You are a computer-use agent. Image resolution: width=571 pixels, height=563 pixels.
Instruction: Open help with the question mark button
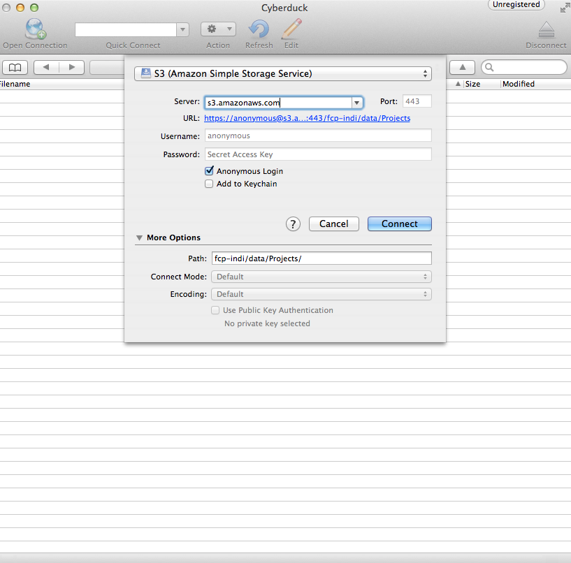[293, 224]
